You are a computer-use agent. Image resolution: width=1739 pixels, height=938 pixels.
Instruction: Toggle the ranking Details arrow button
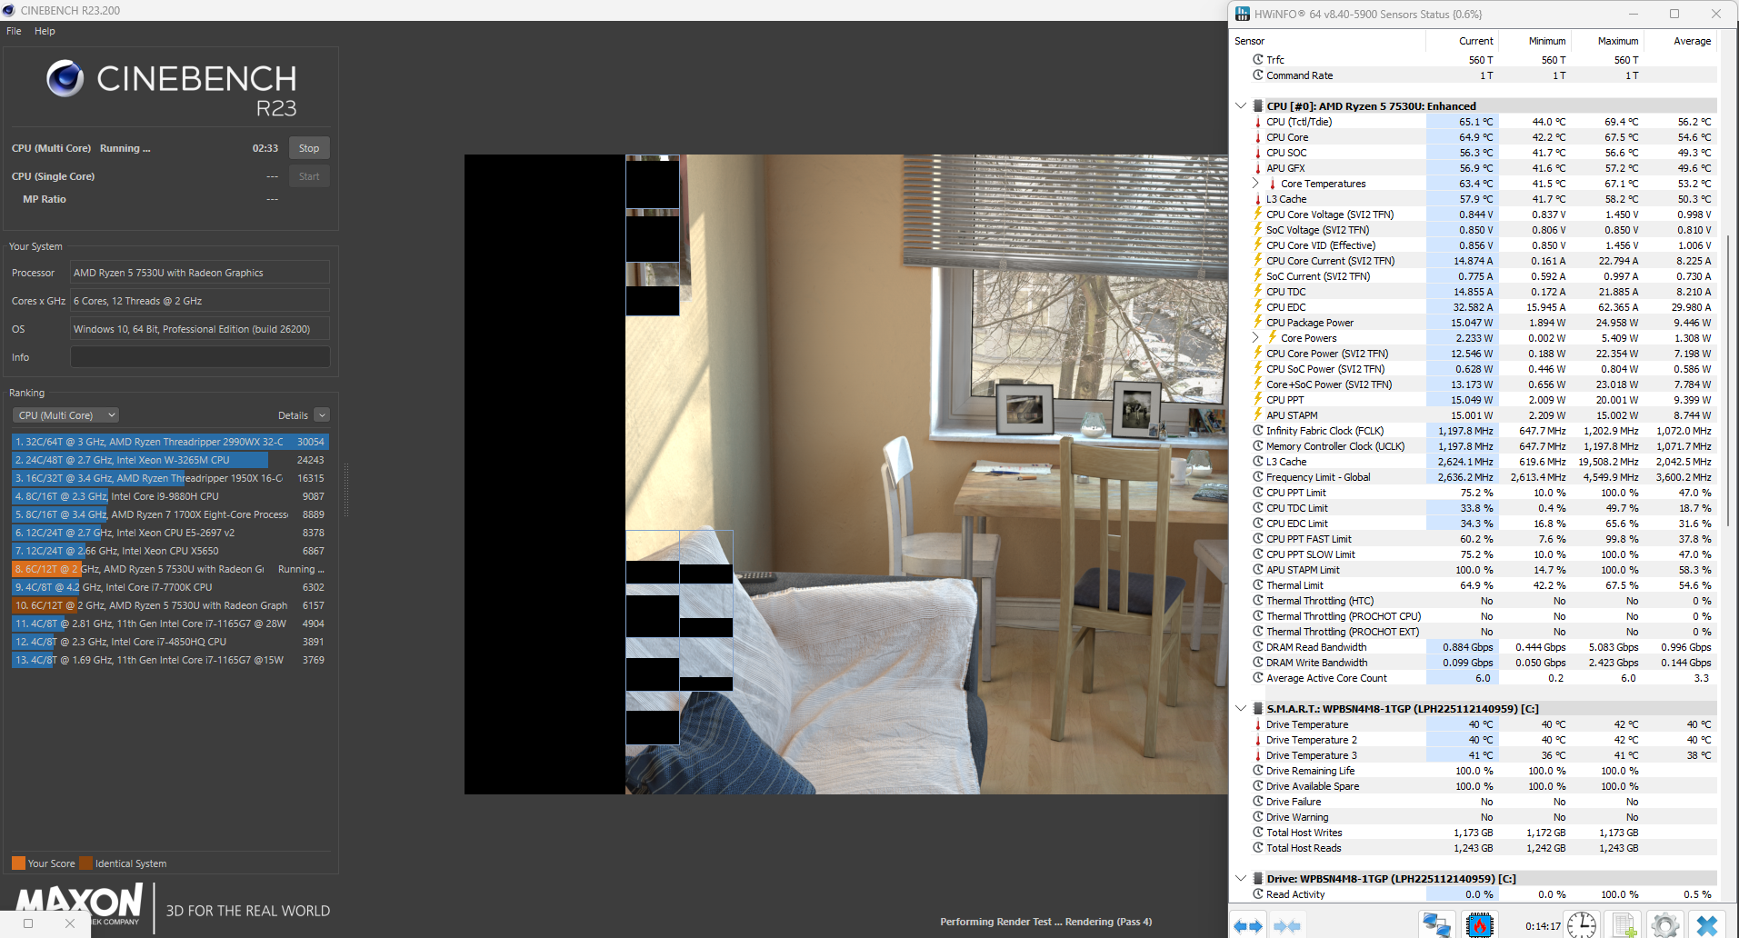pyautogui.click(x=321, y=415)
